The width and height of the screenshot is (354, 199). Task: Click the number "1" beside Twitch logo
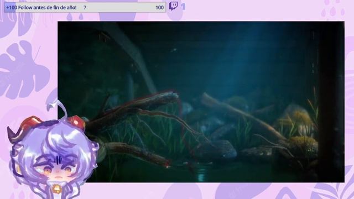(x=183, y=7)
